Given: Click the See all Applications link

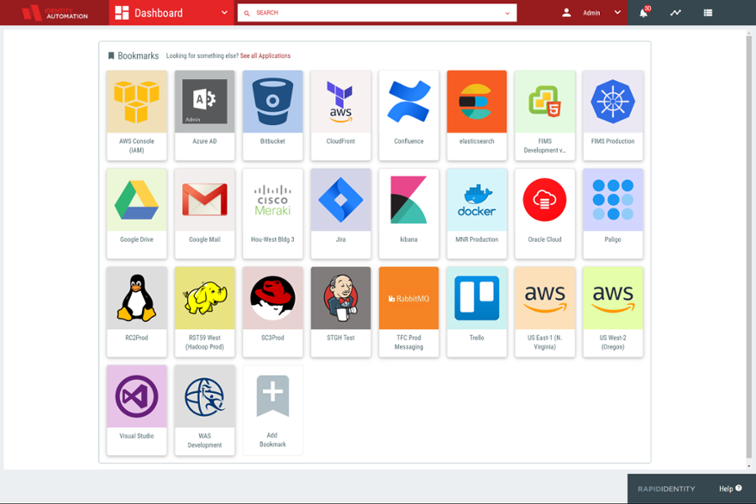Looking at the screenshot, I should (265, 56).
